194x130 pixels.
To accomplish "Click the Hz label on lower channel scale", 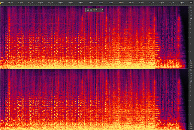I will coord(191,71).
